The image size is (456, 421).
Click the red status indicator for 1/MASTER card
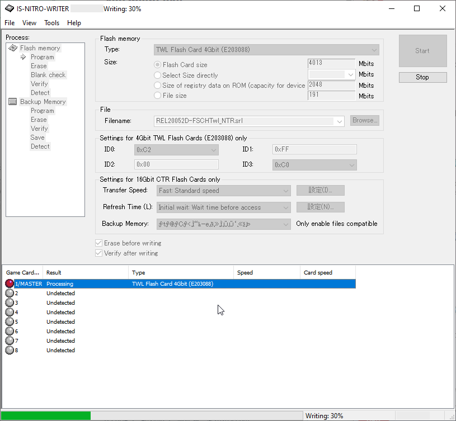point(10,283)
